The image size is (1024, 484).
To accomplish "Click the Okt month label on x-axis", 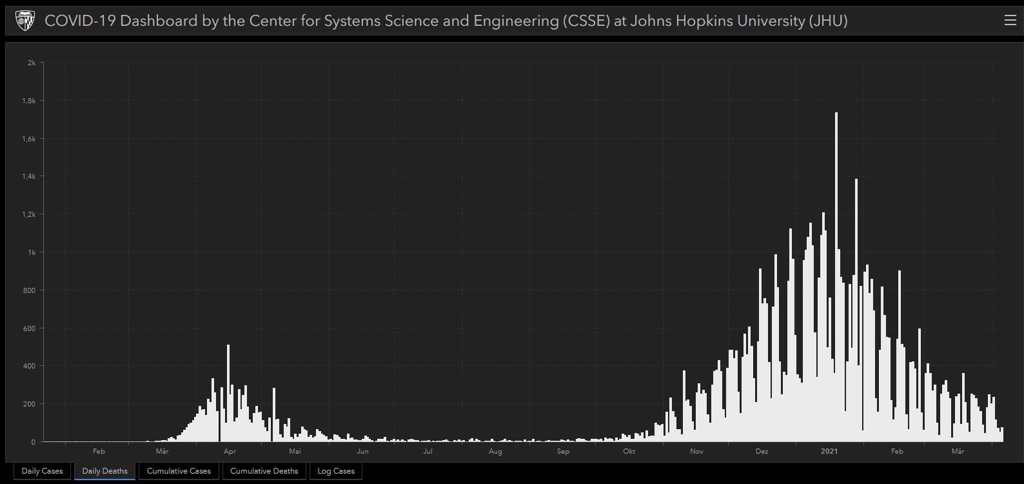I will coord(629,451).
